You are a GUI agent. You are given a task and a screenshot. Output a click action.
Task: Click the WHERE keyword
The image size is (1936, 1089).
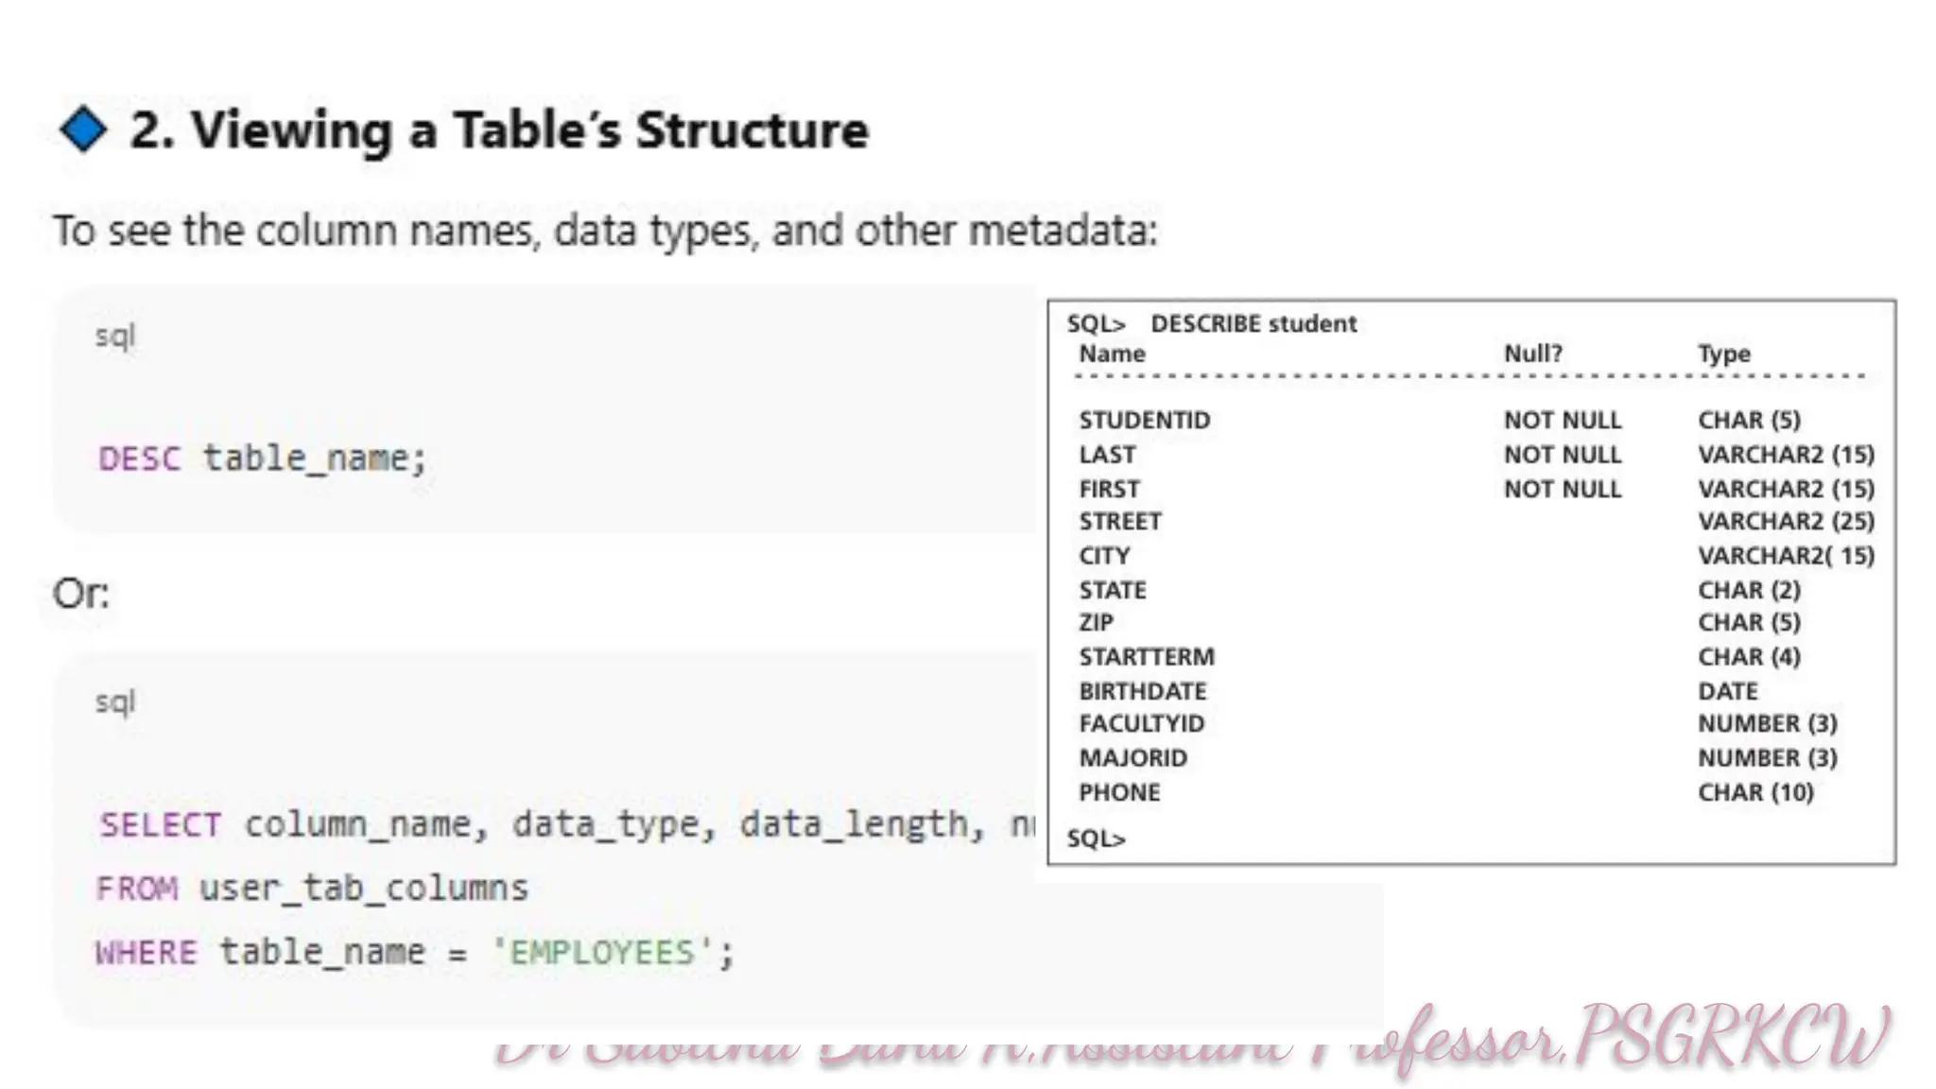pyautogui.click(x=147, y=952)
